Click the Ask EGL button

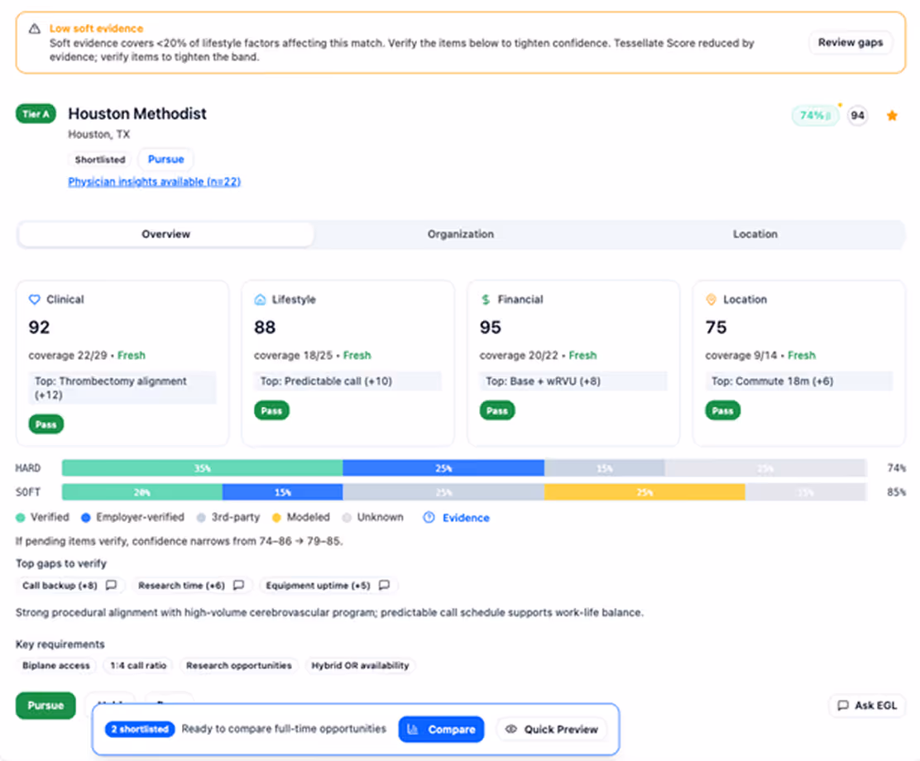click(x=867, y=706)
